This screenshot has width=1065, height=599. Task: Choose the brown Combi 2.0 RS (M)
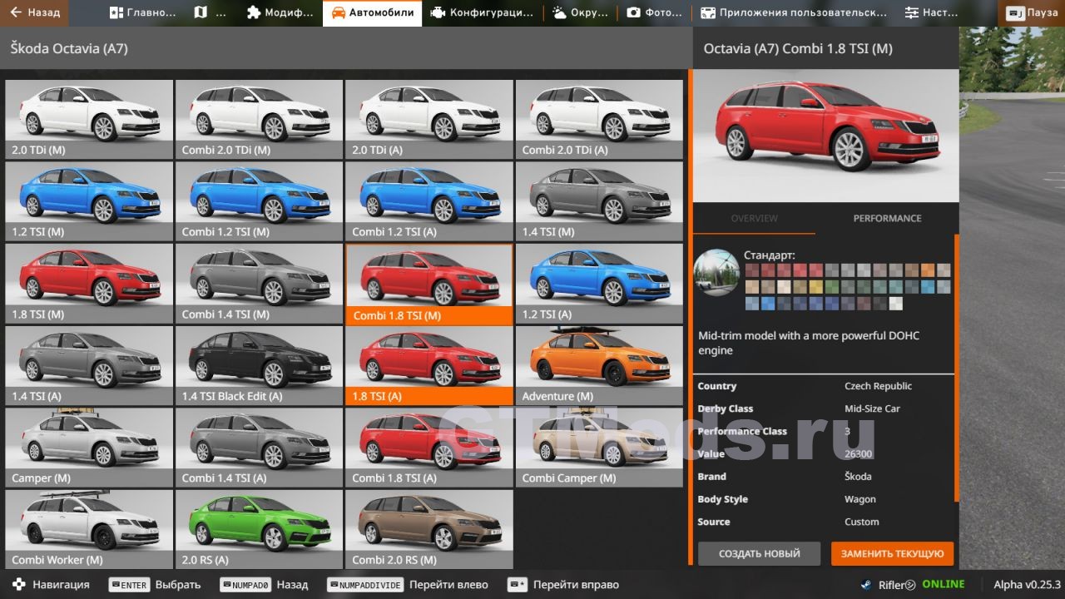coord(428,528)
